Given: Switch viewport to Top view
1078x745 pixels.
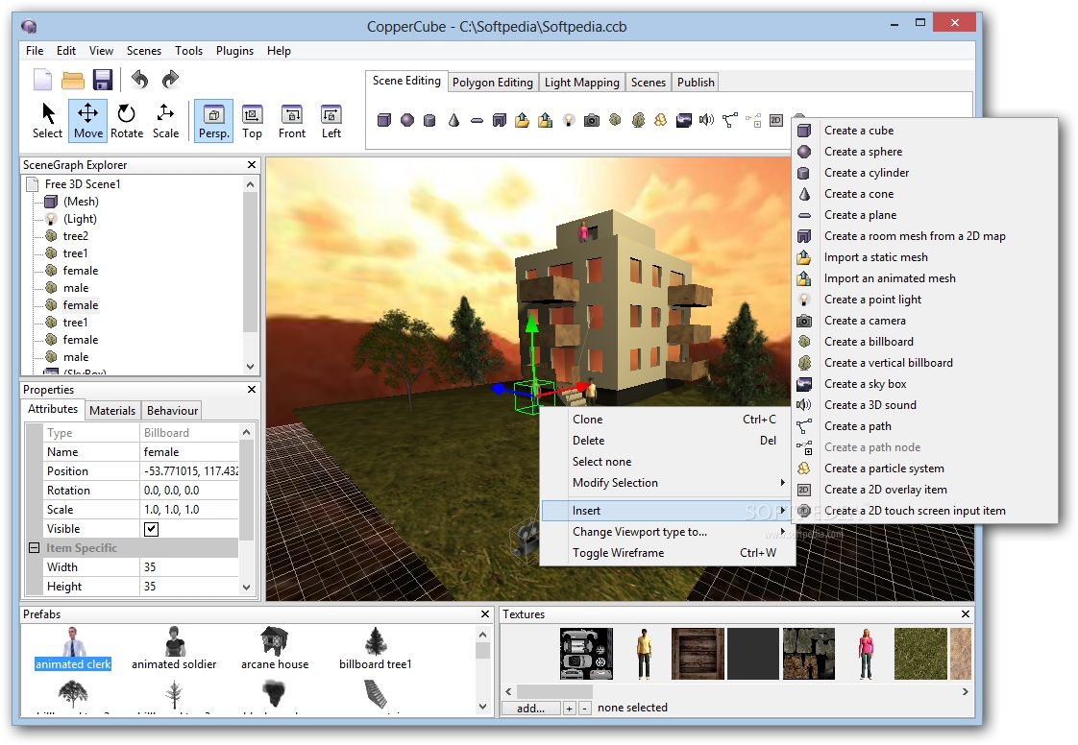Looking at the screenshot, I should coord(253,121).
